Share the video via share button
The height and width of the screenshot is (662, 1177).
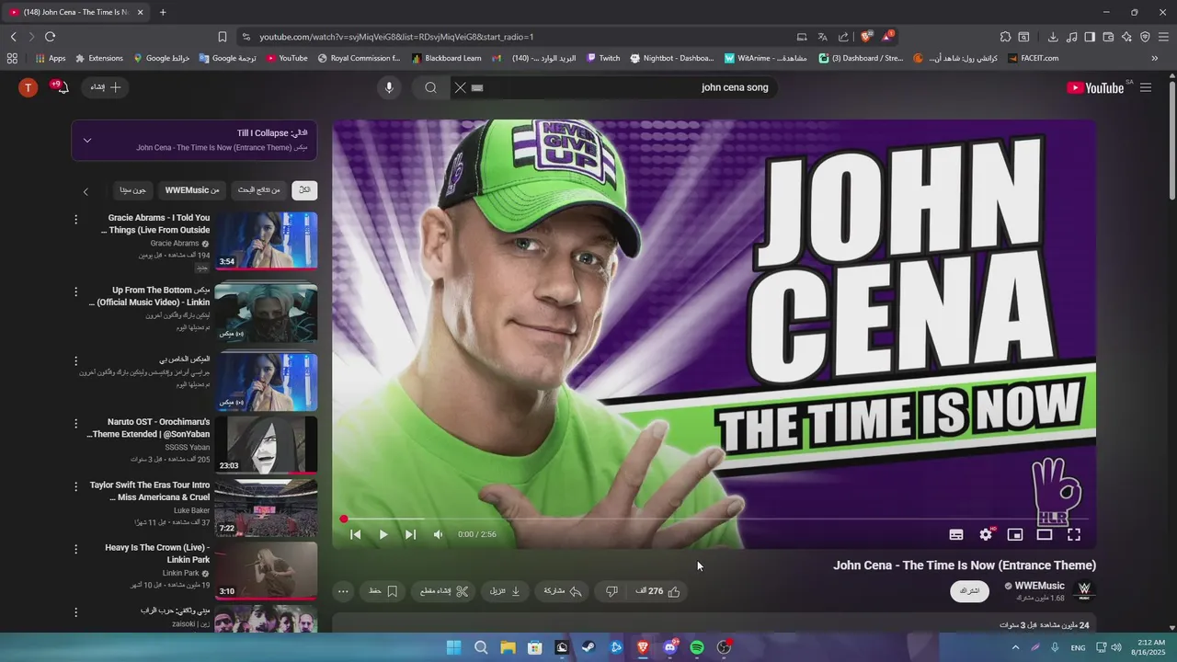click(x=563, y=591)
